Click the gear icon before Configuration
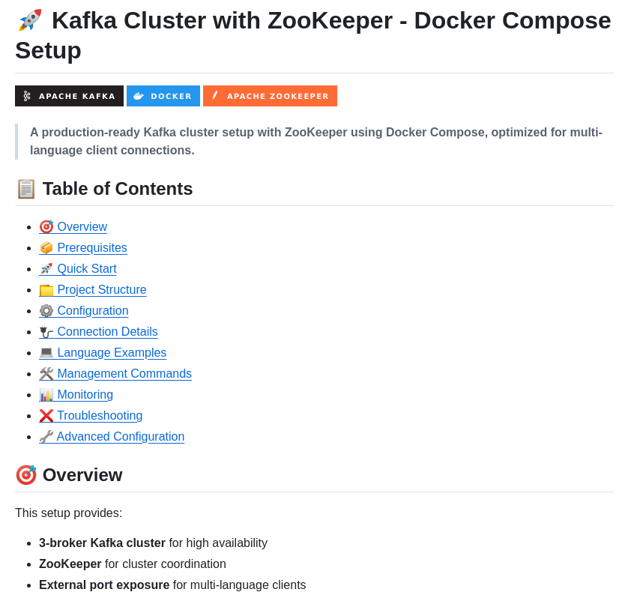This screenshot has width=619, height=592. tap(46, 311)
